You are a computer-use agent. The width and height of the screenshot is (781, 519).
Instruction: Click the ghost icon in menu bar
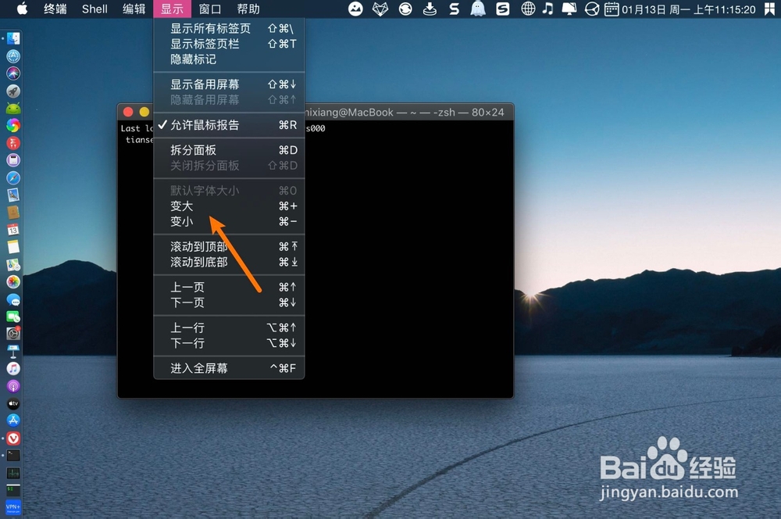click(478, 9)
